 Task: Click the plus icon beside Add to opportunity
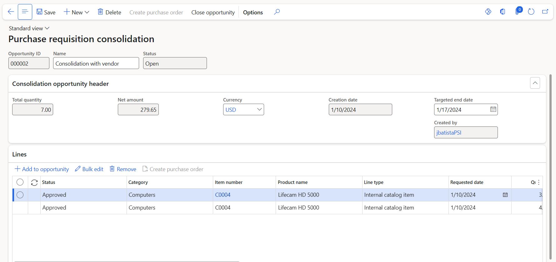(18, 169)
